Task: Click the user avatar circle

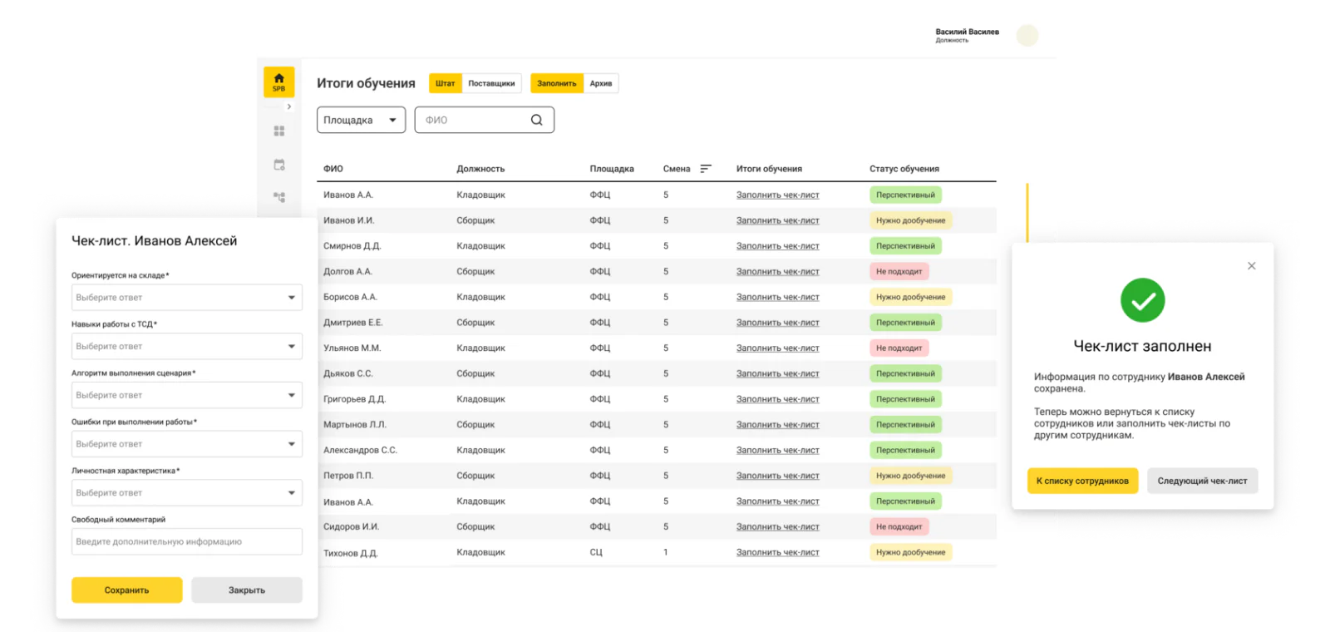Action: point(1028,35)
